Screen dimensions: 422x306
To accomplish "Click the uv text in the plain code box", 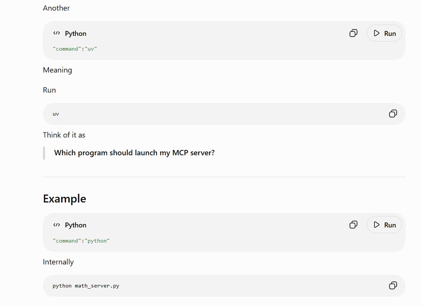I will [56, 114].
